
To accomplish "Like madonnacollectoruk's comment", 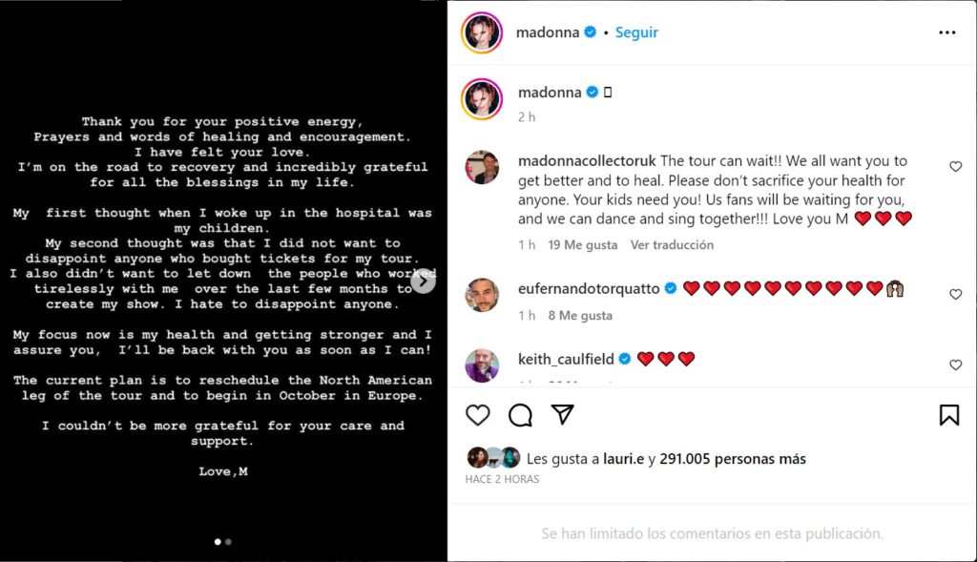I will coord(955,166).
